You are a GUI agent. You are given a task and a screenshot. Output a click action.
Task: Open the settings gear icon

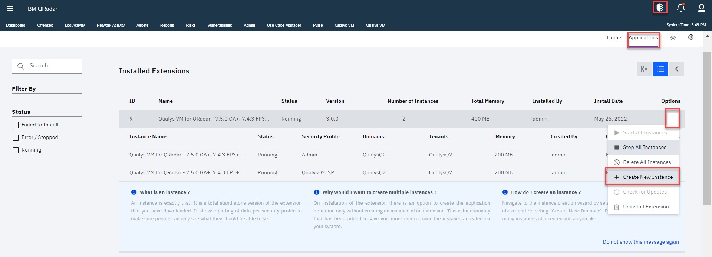point(691,37)
